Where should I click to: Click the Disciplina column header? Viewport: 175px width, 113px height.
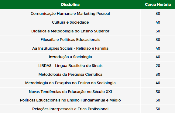point(70,5)
